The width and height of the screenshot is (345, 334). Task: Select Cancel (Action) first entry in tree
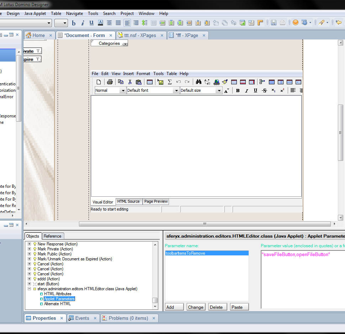click(50, 264)
